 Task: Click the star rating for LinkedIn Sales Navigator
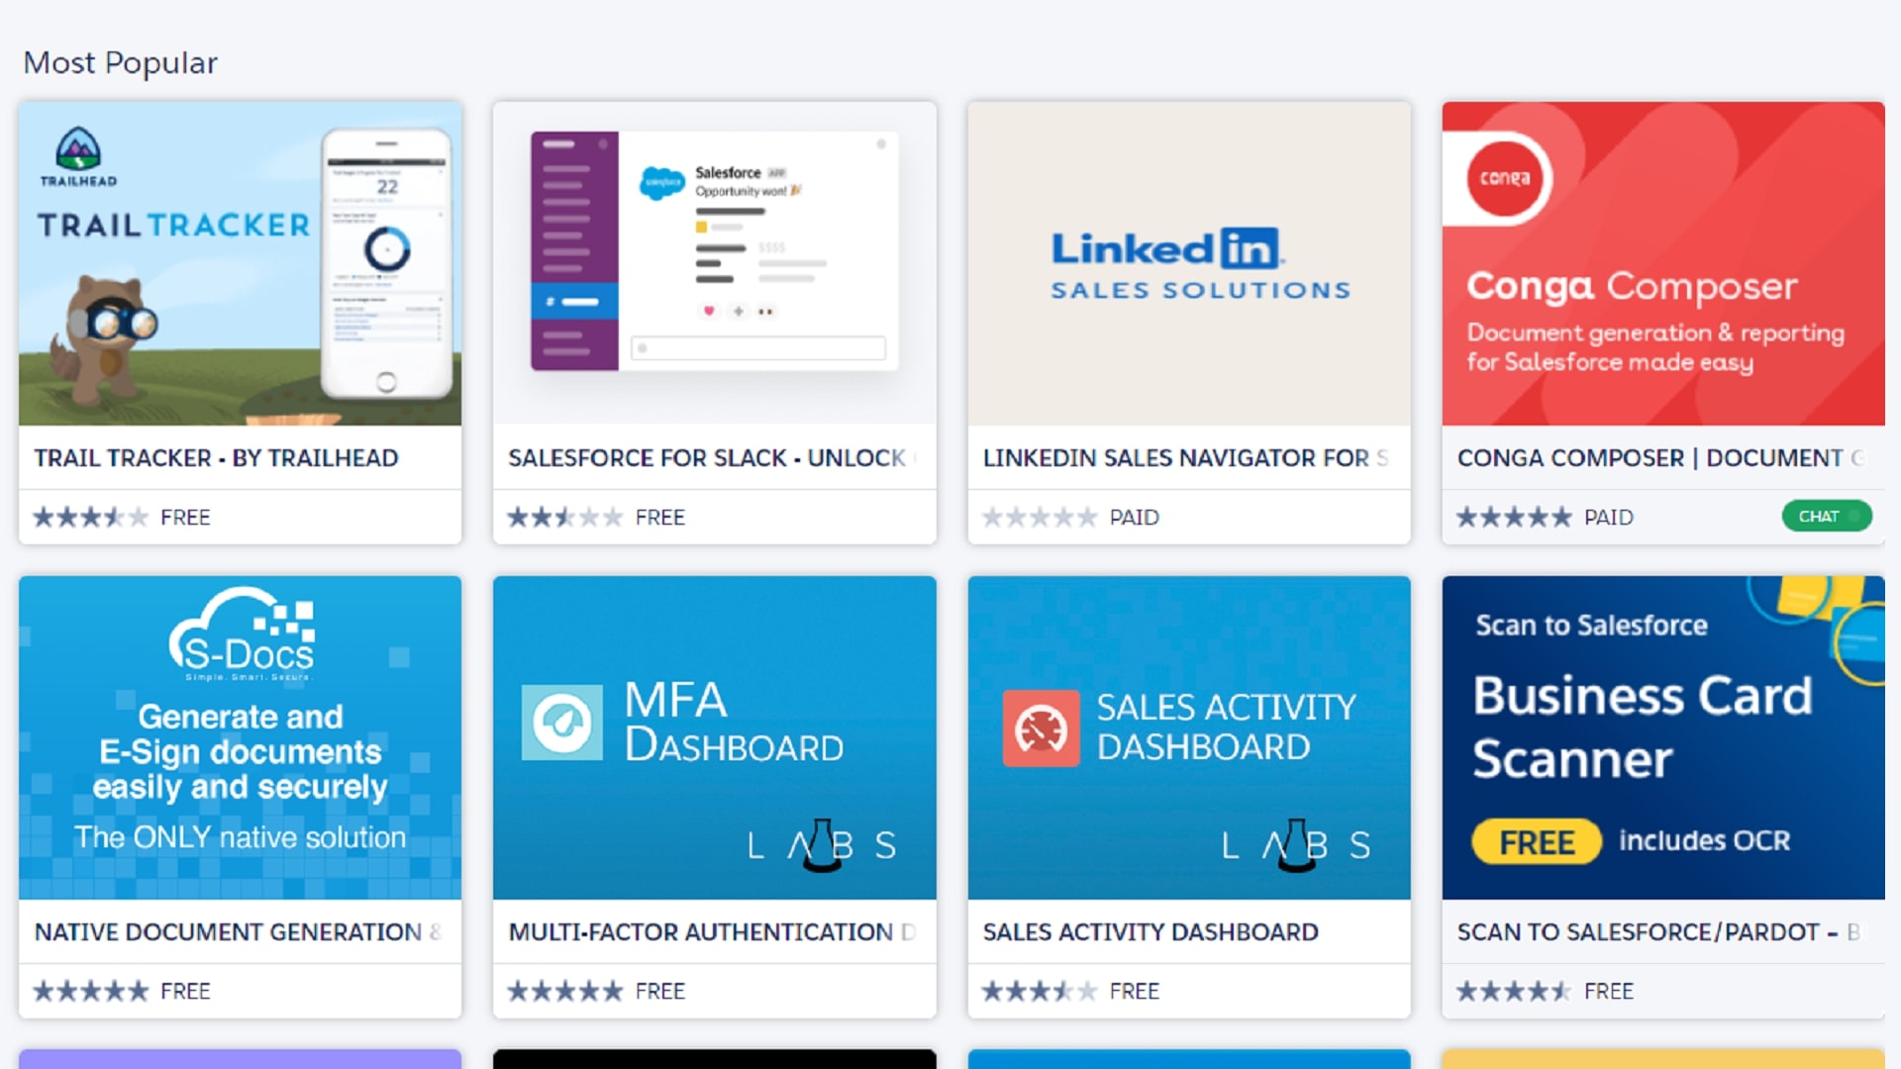[1040, 517]
